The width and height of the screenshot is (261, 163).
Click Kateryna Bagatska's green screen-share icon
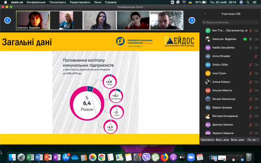pos(245,39)
